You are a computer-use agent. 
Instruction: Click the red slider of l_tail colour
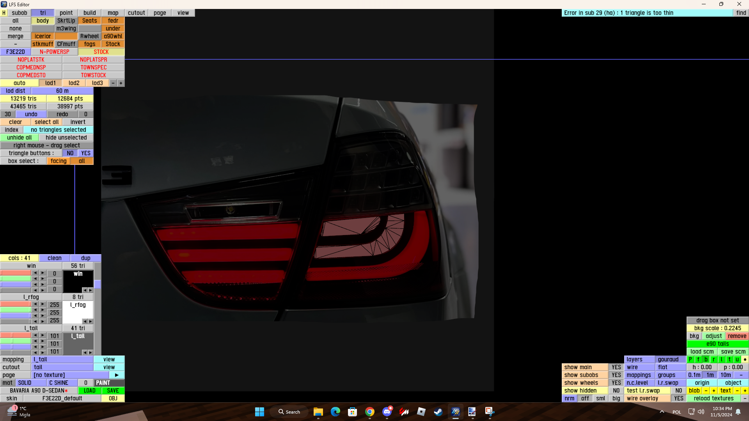(16, 335)
